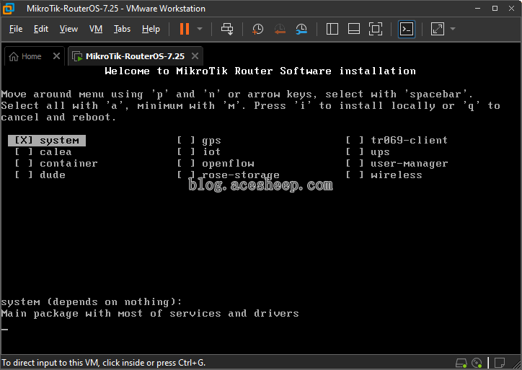Viewport: 522px width, 370px height.
Task: Click the stretch guest display icon
Action: point(438,29)
